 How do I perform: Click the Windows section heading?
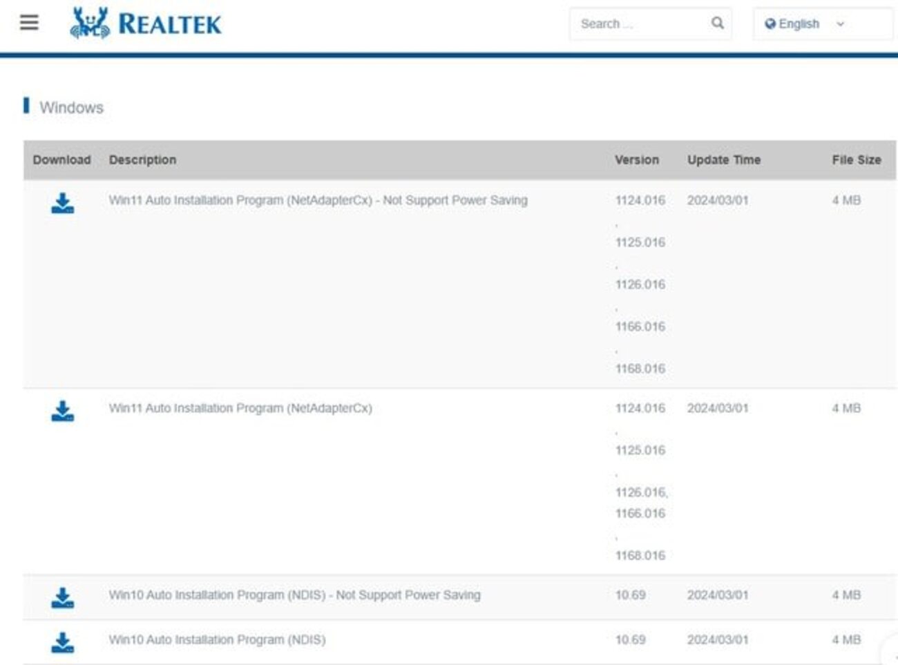click(x=73, y=108)
